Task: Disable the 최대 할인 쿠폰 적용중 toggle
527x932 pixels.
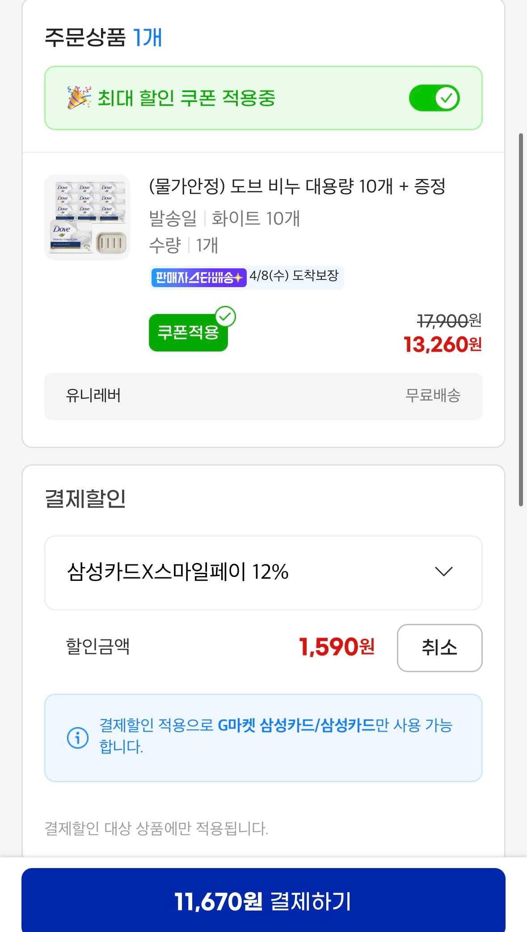Action: [434, 98]
